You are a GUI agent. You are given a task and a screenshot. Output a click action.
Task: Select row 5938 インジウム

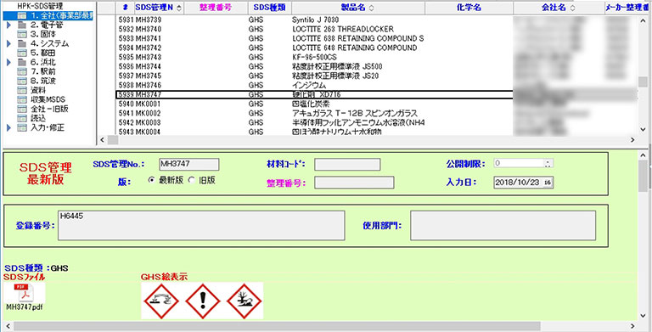pos(314,85)
